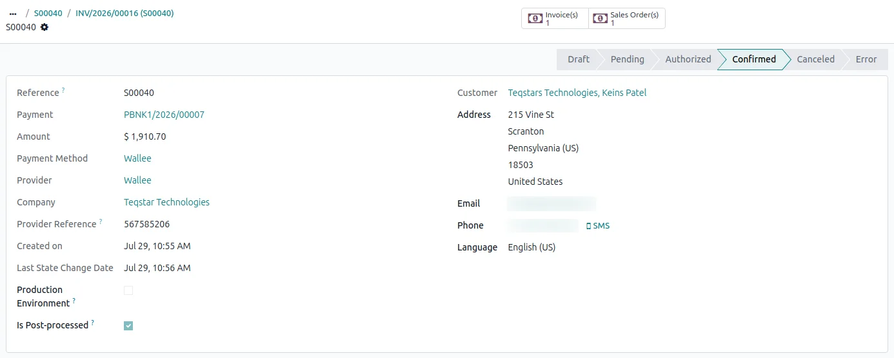Show help for Is Post-processed
The height and width of the screenshot is (358, 894).
[93, 323]
